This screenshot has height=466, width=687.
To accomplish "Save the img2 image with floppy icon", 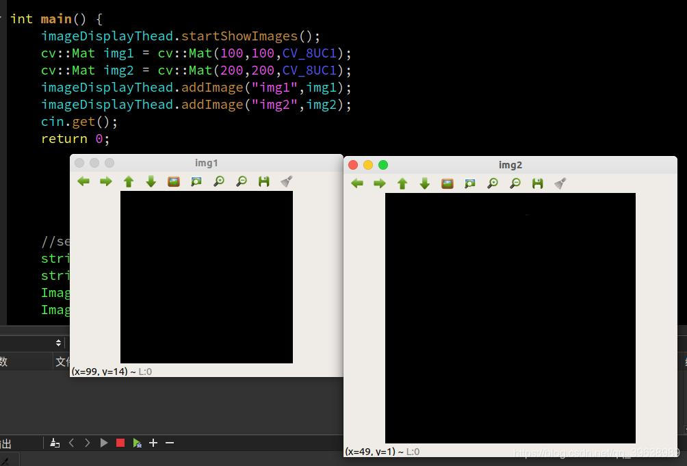I will point(538,183).
